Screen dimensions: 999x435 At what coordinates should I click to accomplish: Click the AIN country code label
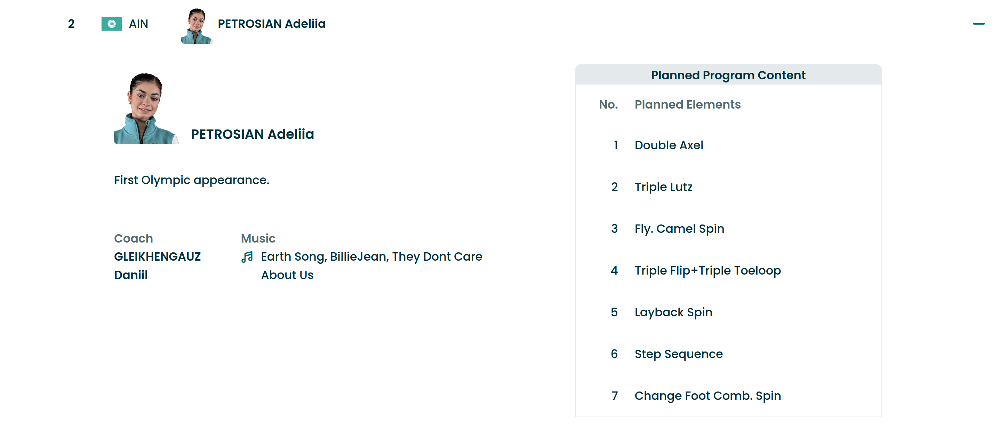tap(138, 24)
